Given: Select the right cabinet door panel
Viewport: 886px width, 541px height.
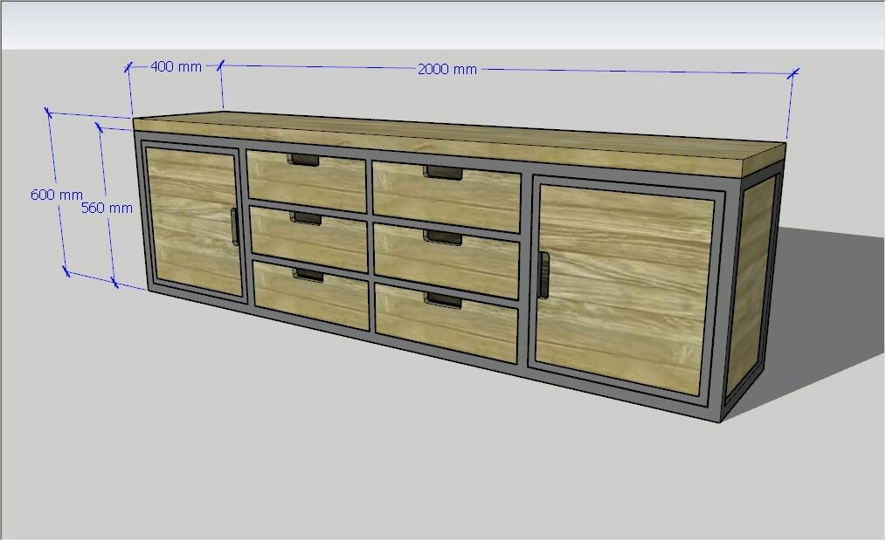Looking at the screenshot, I should click(x=623, y=288).
